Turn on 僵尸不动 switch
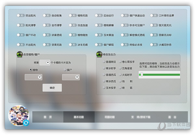Screen dimensions: 195x135 click(x=21, y=35)
